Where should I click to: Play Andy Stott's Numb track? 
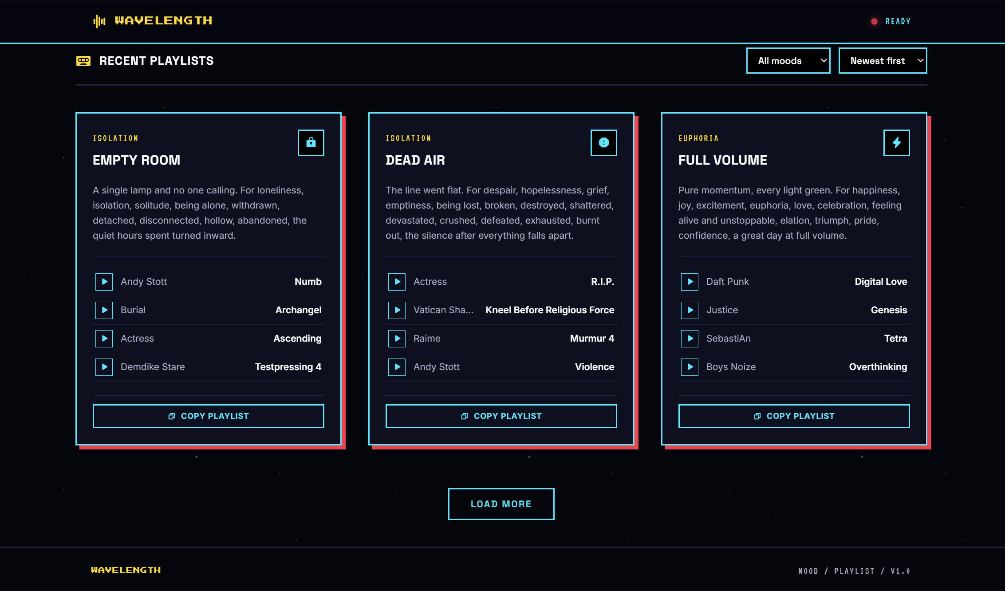(104, 282)
